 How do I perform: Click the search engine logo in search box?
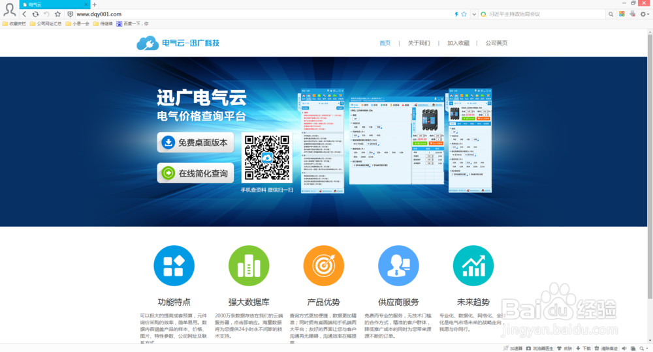(x=483, y=14)
